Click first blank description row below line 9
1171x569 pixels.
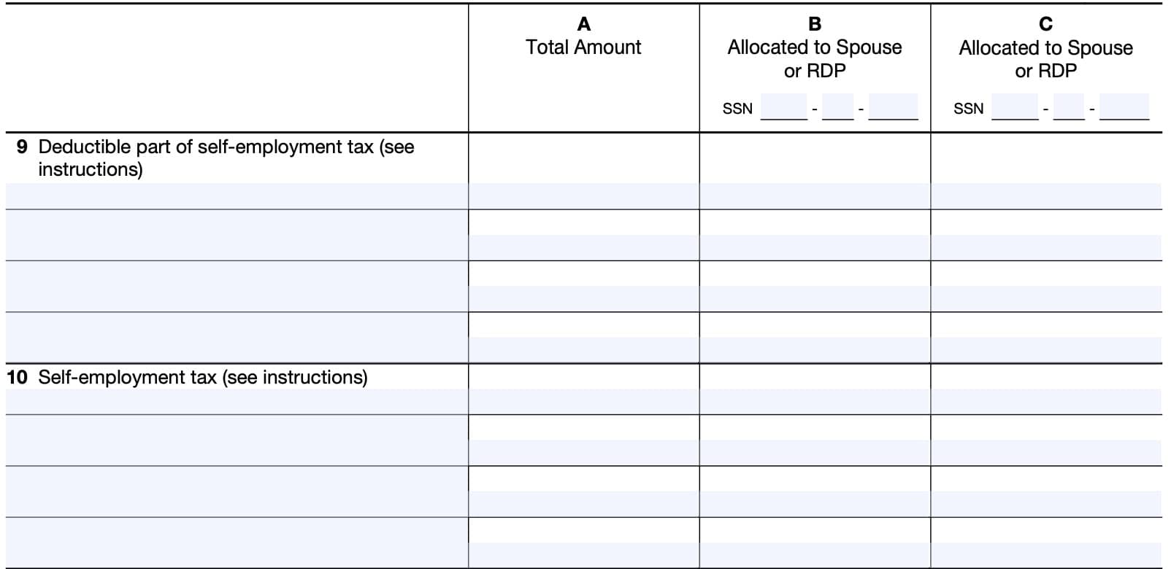pyautogui.click(x=237, y=236)
